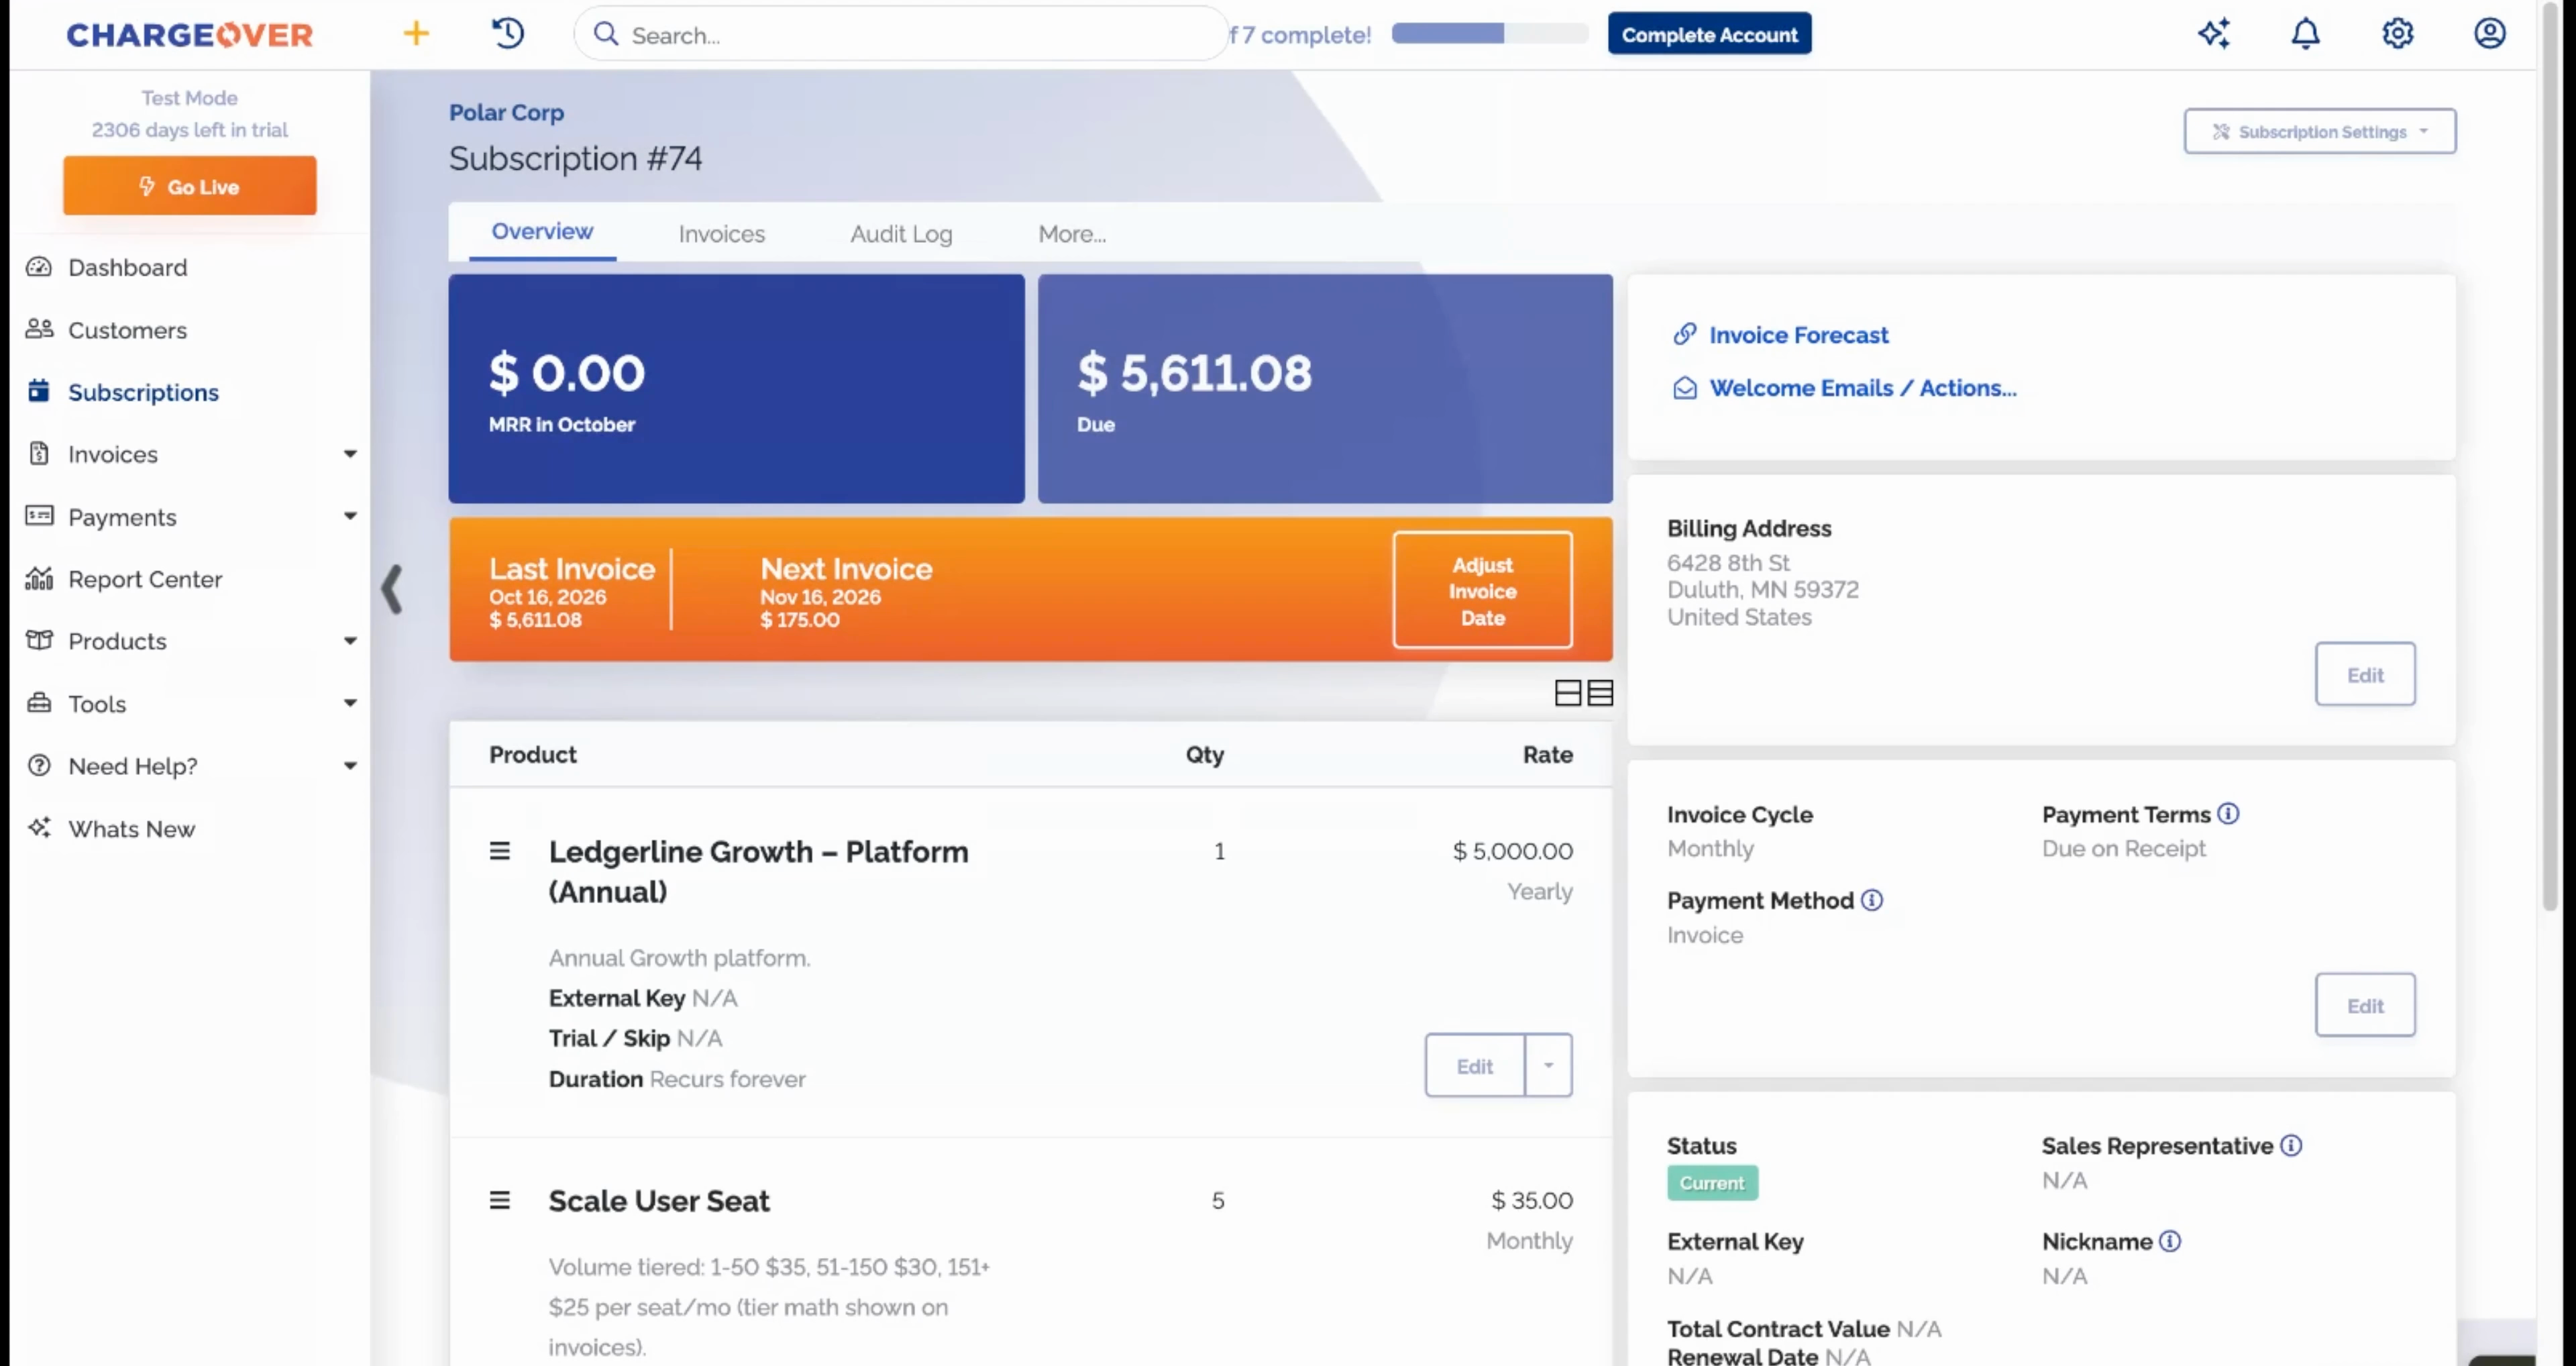Expand the Products sidebar menu arrow
The height and width of the screenshot is (1366, 2576).
point(350,641)
